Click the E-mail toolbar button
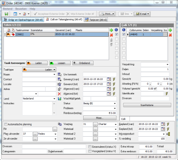Screen dimensions: 178x160 [x=142, y=14]
